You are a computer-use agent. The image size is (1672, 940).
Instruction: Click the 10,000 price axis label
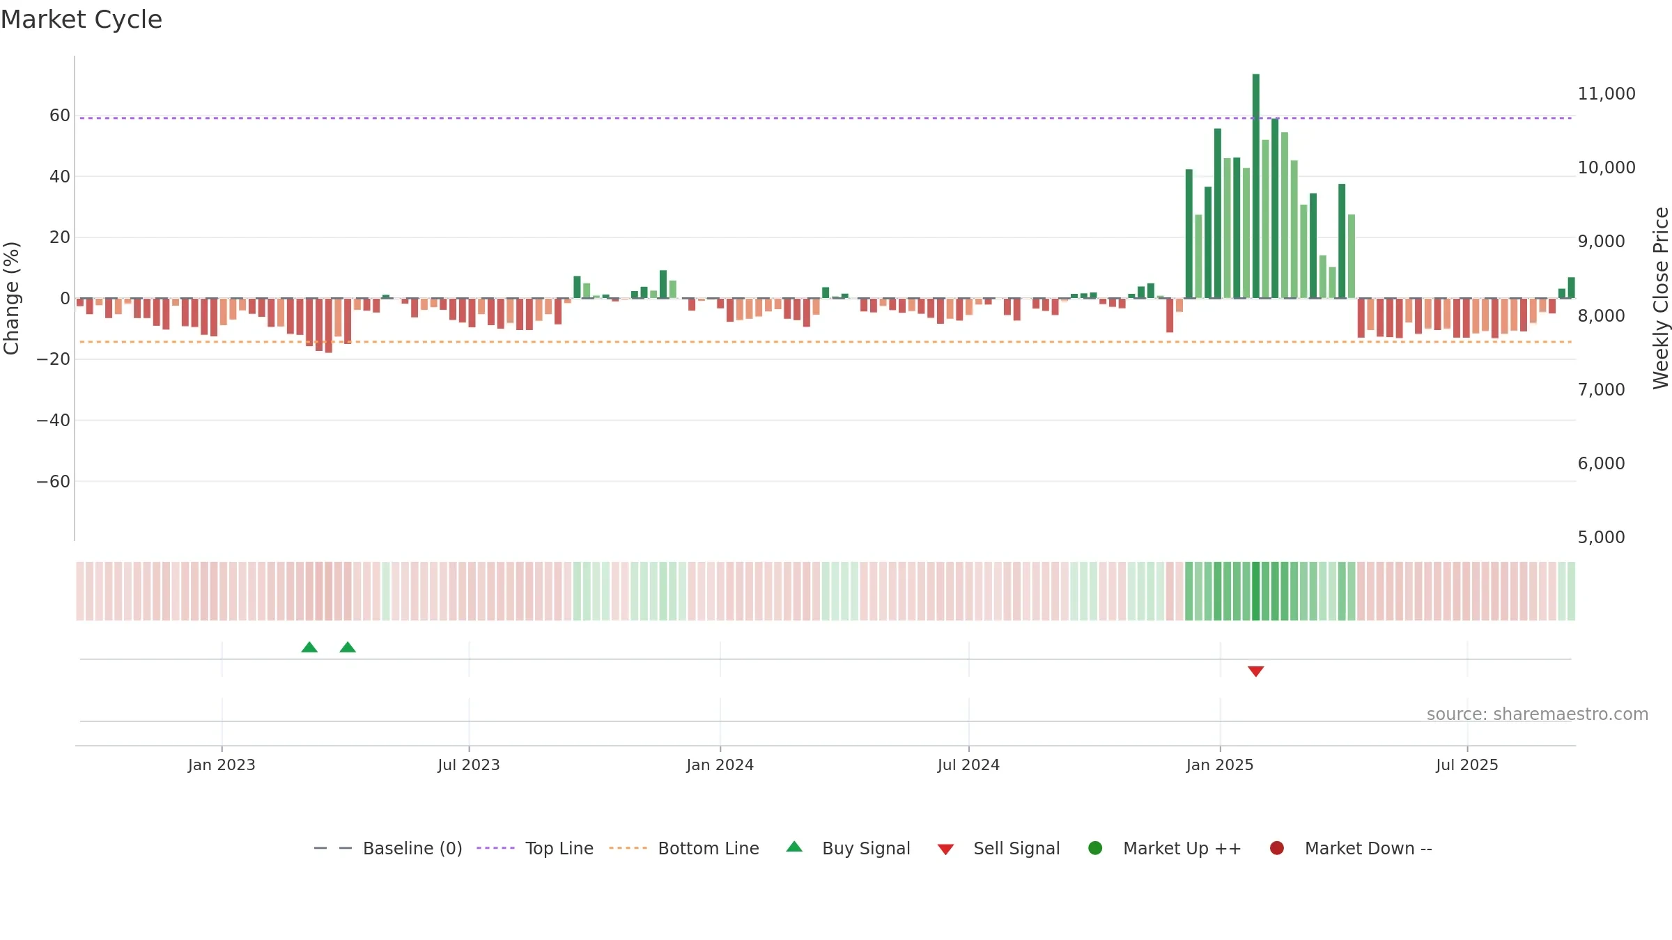point(1607,168)
